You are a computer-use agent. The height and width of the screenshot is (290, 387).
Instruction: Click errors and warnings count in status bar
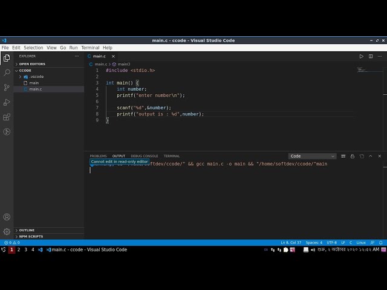point(12,243)
